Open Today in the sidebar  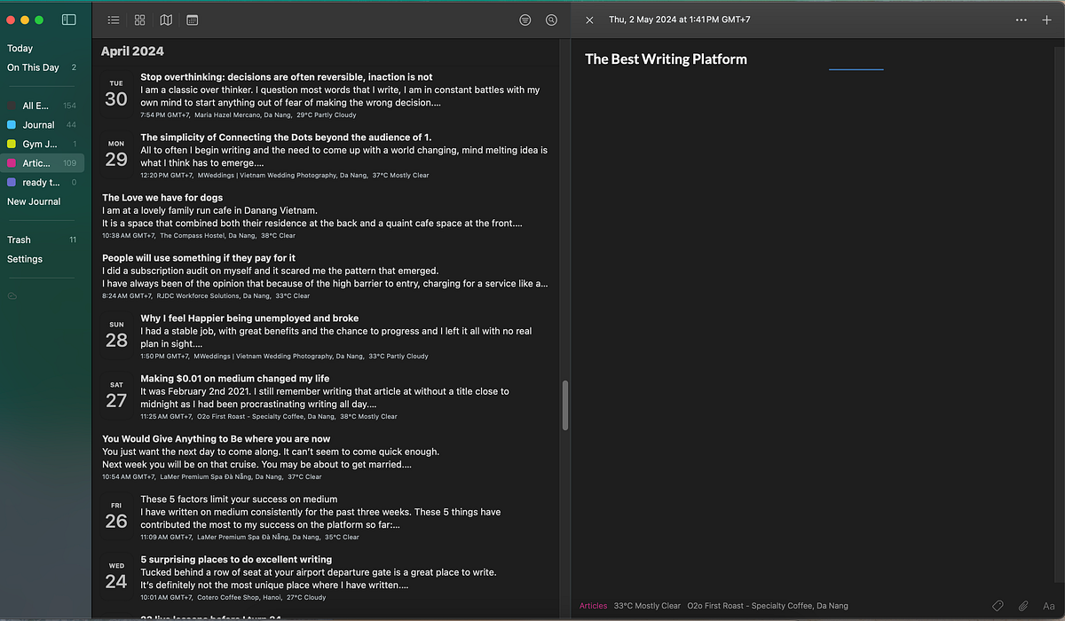pos(20,49)
